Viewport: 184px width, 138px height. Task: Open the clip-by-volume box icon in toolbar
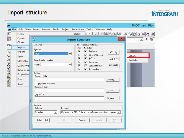pyautogui.click(x=135, y=34)
